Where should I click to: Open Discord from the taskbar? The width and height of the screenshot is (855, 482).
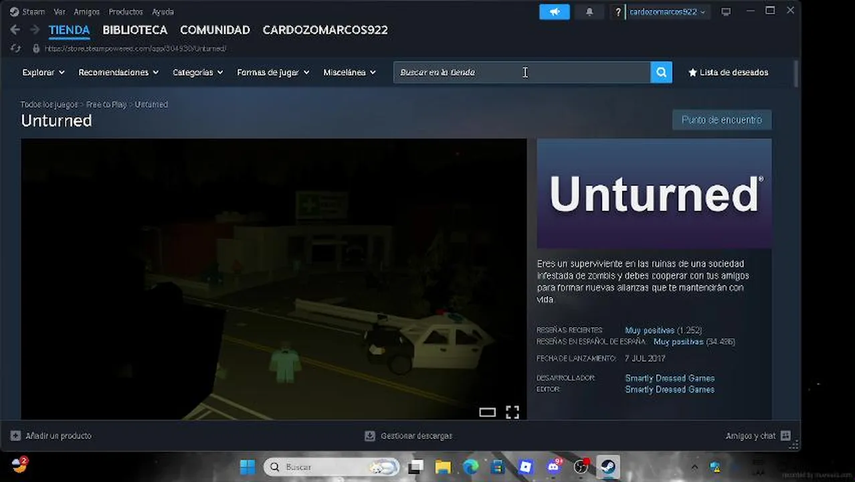pyautogui.click(x=553, y=467)
